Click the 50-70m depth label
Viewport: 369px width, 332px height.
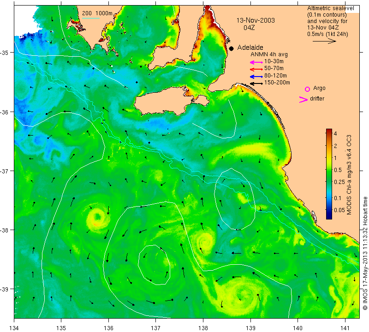(x=274, y=68)
